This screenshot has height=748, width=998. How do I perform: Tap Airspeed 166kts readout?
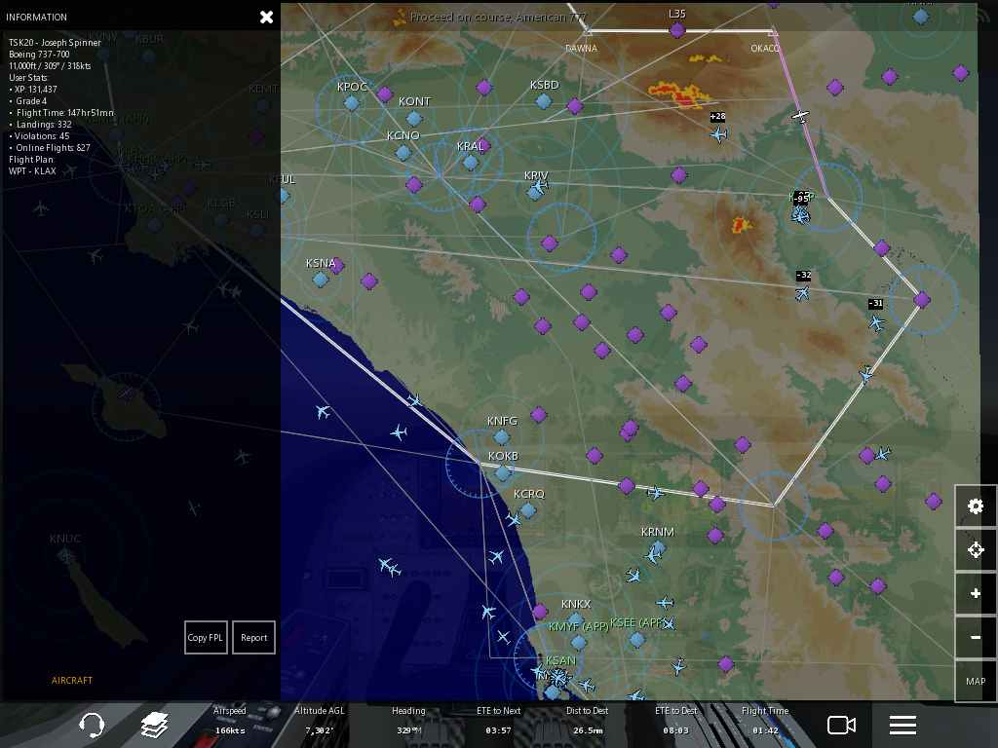[230, 721]
